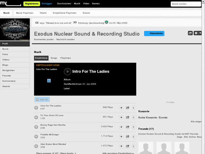205x154 pixels.
Task: Open Charts in the music navigation
Action: point(43,13)
